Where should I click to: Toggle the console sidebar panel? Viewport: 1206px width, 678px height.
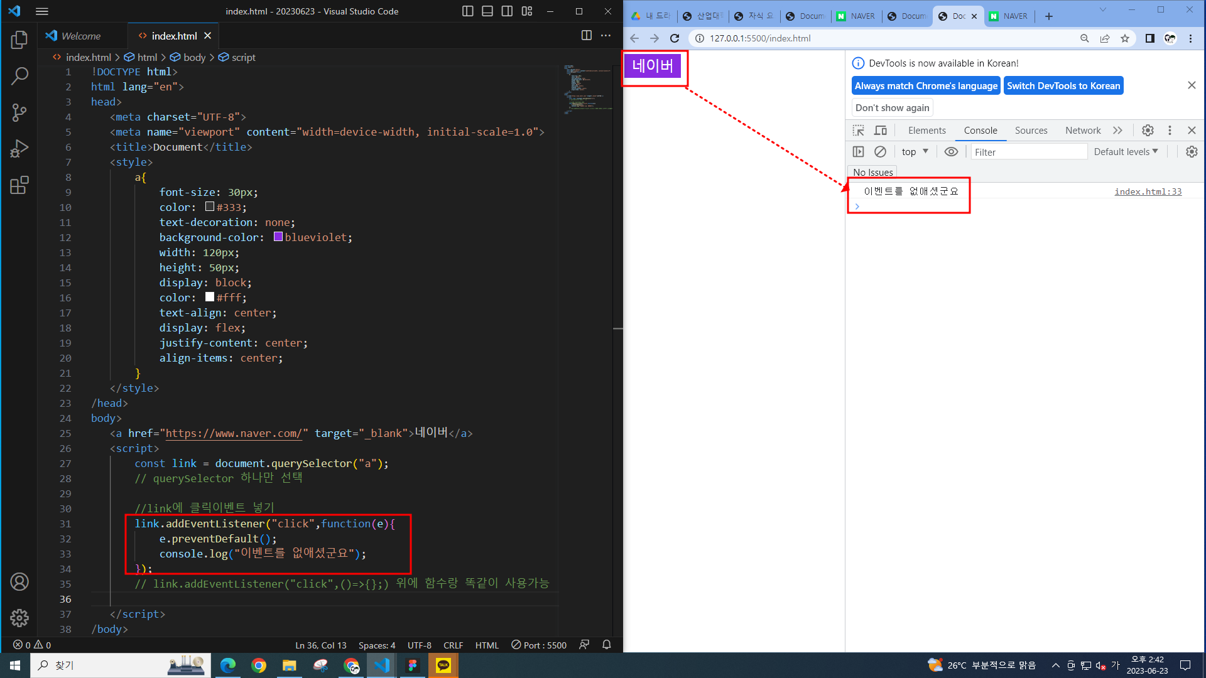tap(858, 152)
